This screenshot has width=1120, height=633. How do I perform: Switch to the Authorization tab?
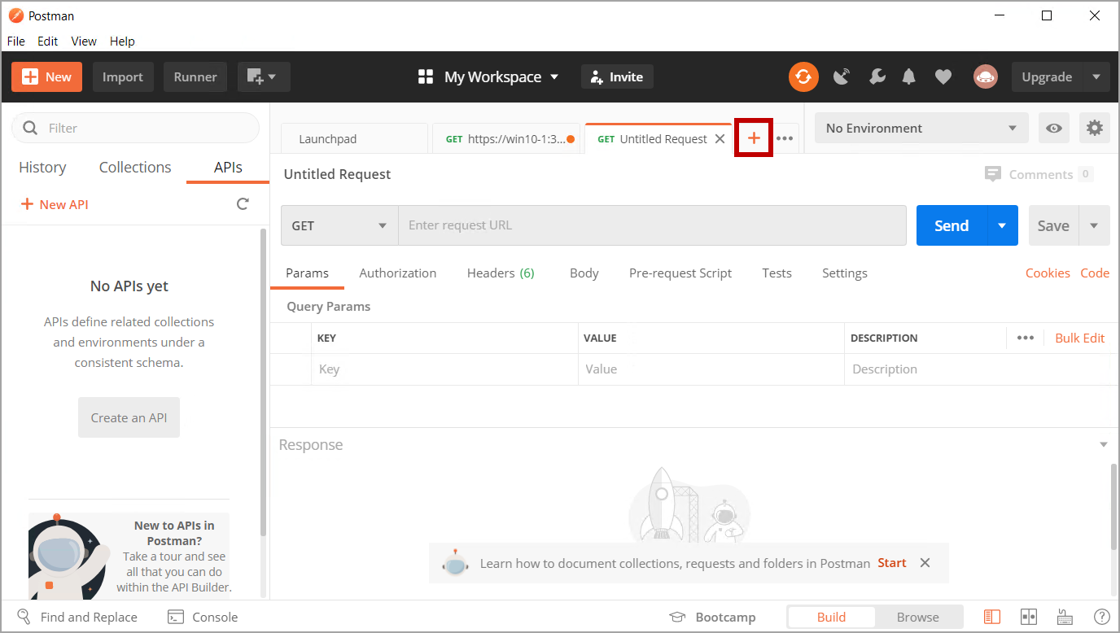tap(397, 273)
